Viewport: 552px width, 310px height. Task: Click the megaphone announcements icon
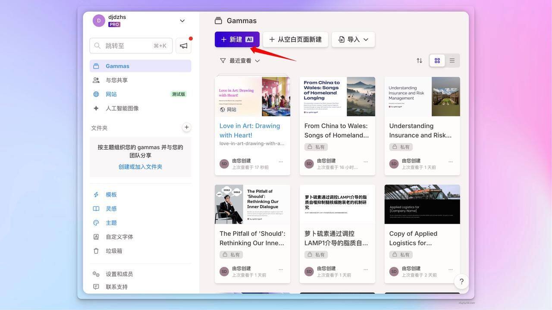[183, 46]
